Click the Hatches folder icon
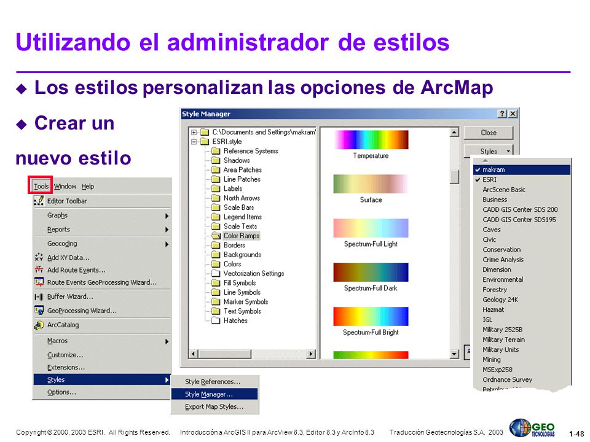Image resolution: width=590 pixels, height=442 pixels. click(216, 320)
